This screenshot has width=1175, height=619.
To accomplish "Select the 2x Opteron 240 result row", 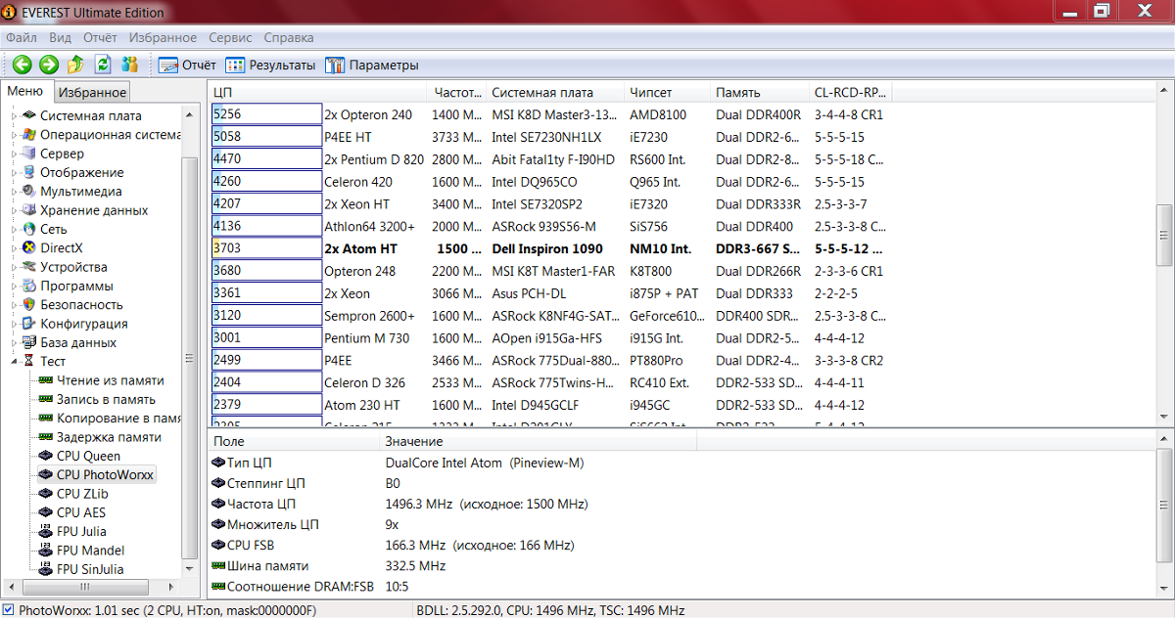I will pyautogui.click(x=551, y=114).
